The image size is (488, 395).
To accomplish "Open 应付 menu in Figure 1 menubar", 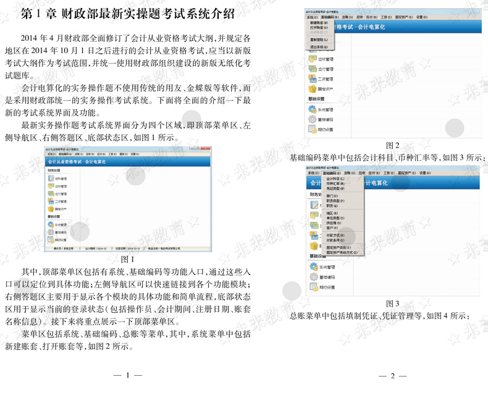I will click(101, 154).
